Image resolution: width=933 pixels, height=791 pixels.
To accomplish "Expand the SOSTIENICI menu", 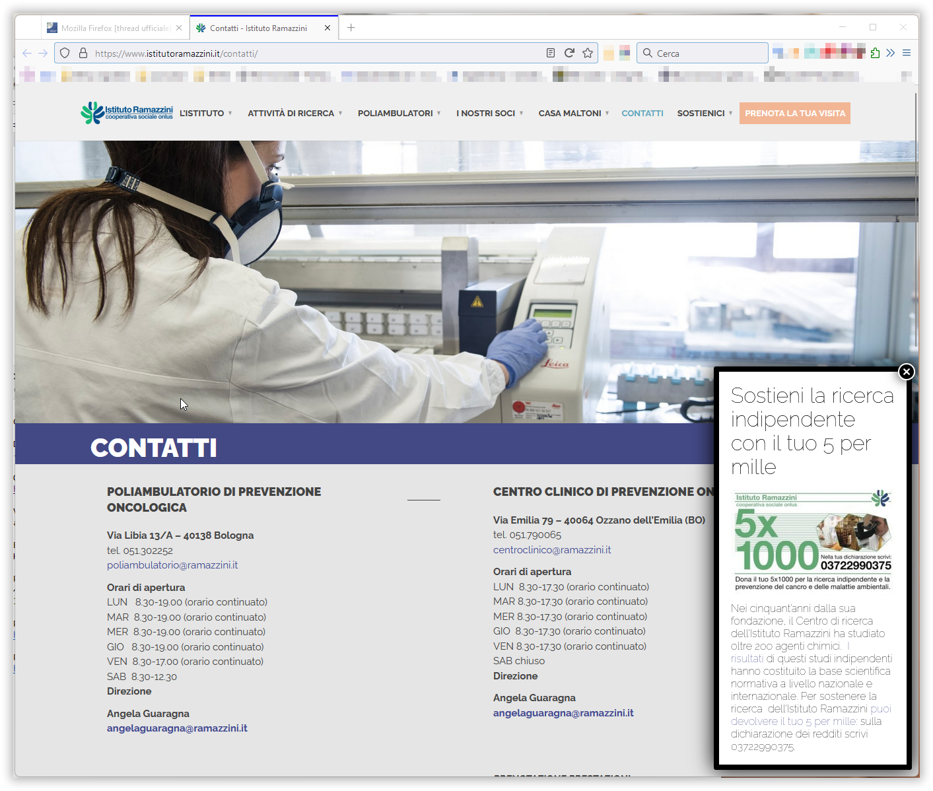I will point(705,114).
